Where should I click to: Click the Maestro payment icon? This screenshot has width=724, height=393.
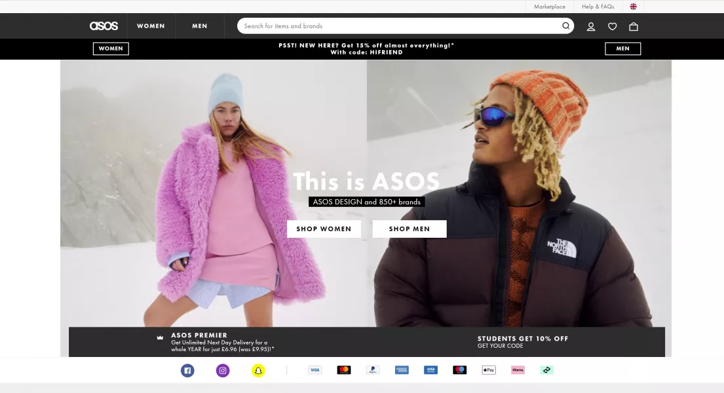point(459,370)
